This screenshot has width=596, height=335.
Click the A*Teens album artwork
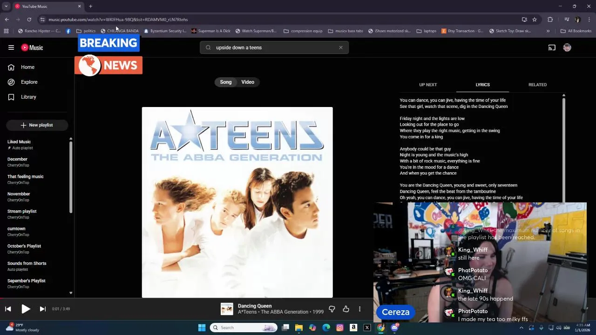point(237,202)
